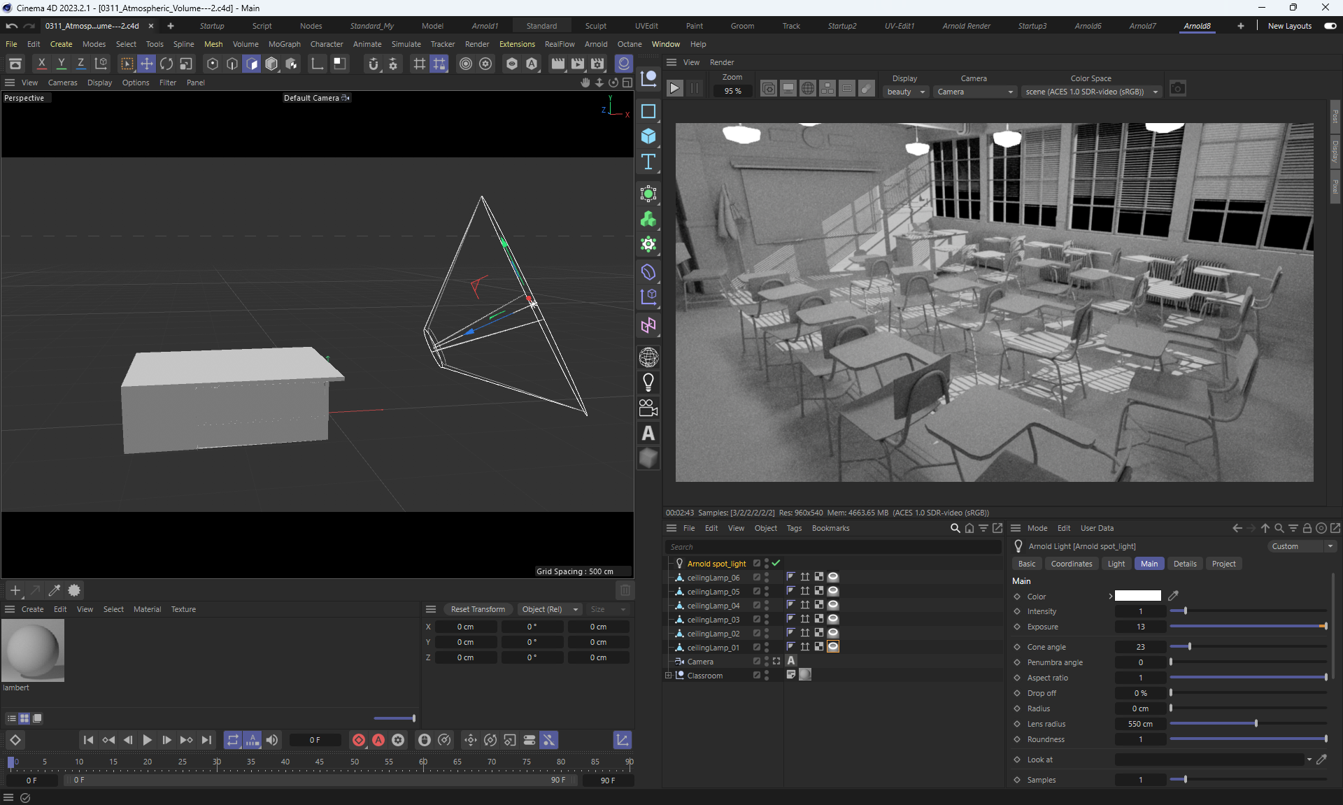Select the Text spline tool icon

pos(648,162)
